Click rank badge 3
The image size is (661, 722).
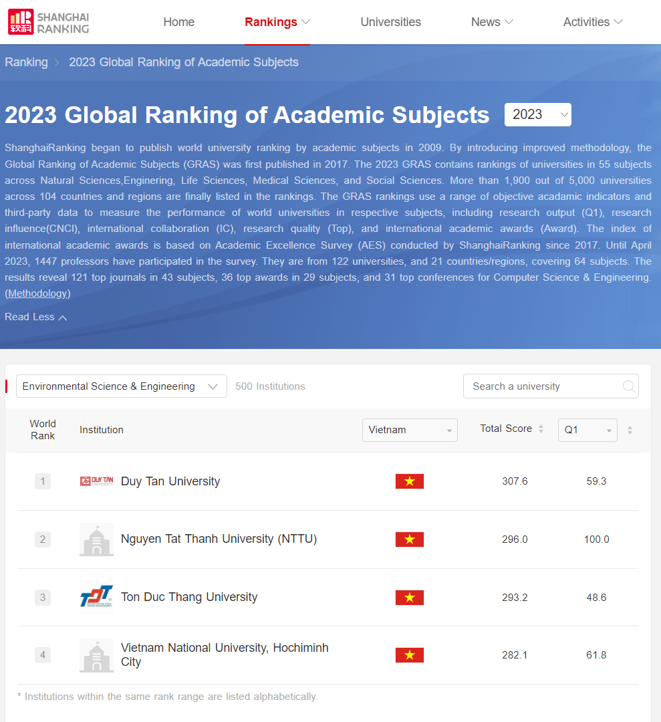point(43,597)
